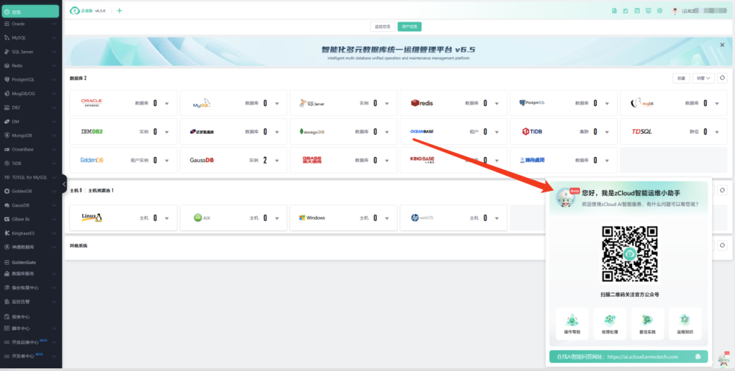Open the MySQL card dropdown arrow
735x371 pixels.
point(277,104)
